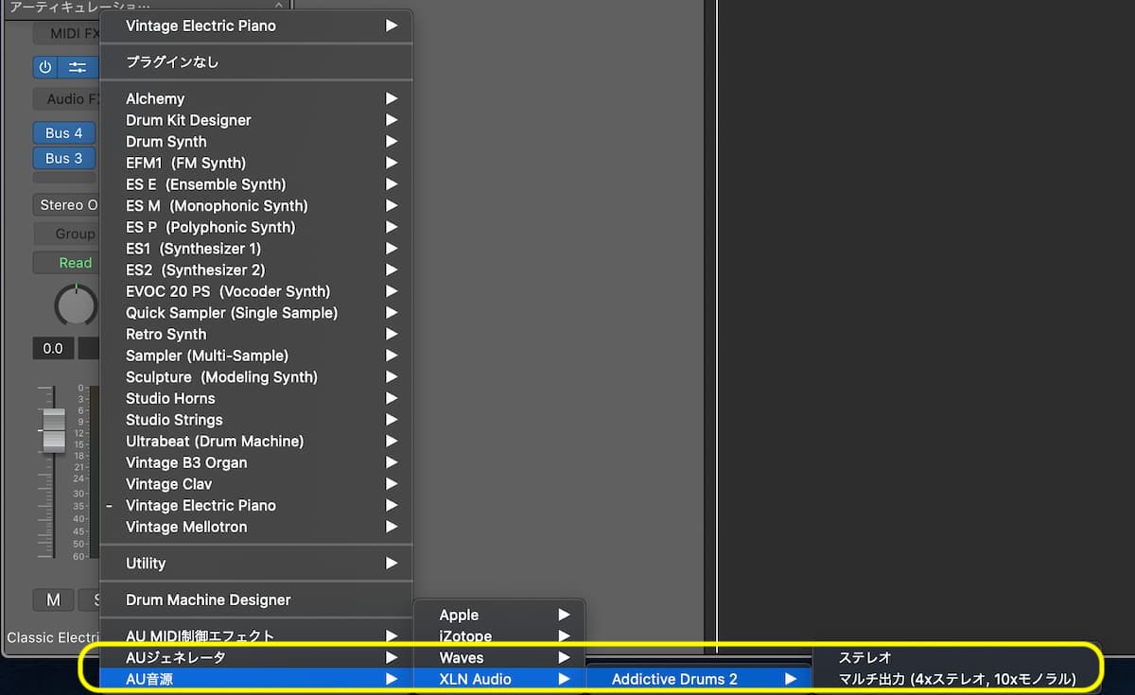The height and width of the screenshot is (695, 1135).
Task: Change the Read automation mode
Action: click(x=66, y=263)
